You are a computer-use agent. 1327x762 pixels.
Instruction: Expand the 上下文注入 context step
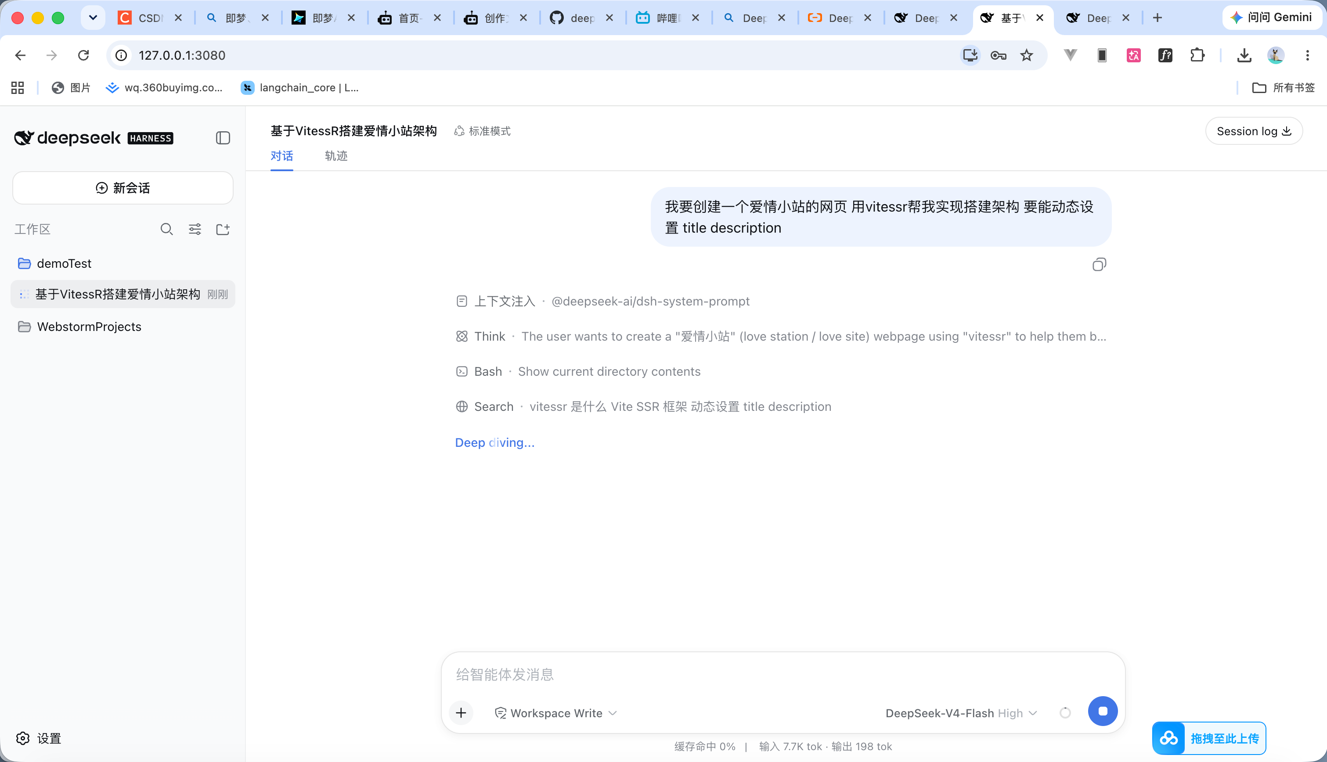tap(602, 302)
